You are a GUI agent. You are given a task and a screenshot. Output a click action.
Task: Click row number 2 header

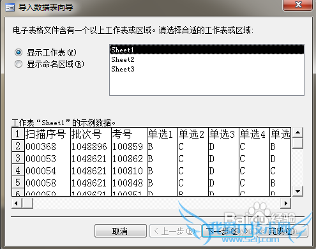pos(18,146)
